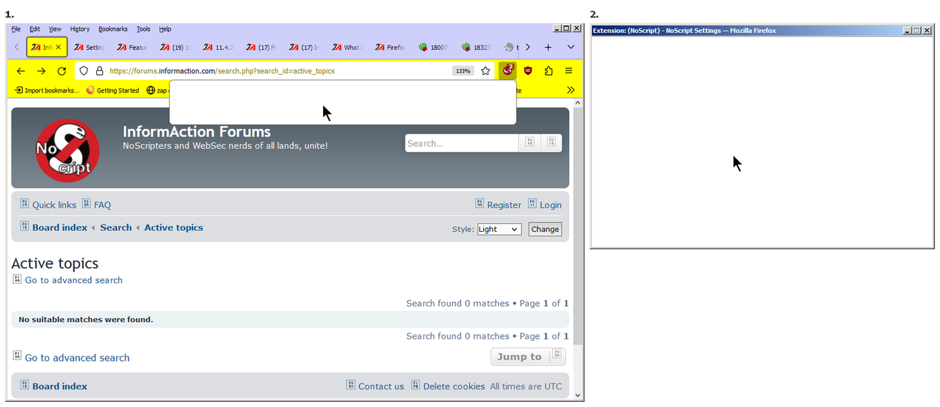Click the top Go to advanced search link

[x=73, y=280]
